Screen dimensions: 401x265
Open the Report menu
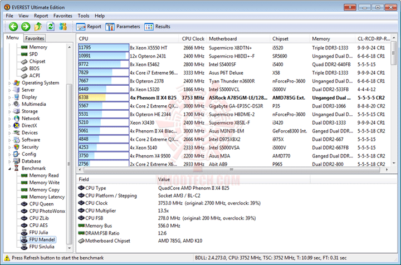click(x=41, y=16)
